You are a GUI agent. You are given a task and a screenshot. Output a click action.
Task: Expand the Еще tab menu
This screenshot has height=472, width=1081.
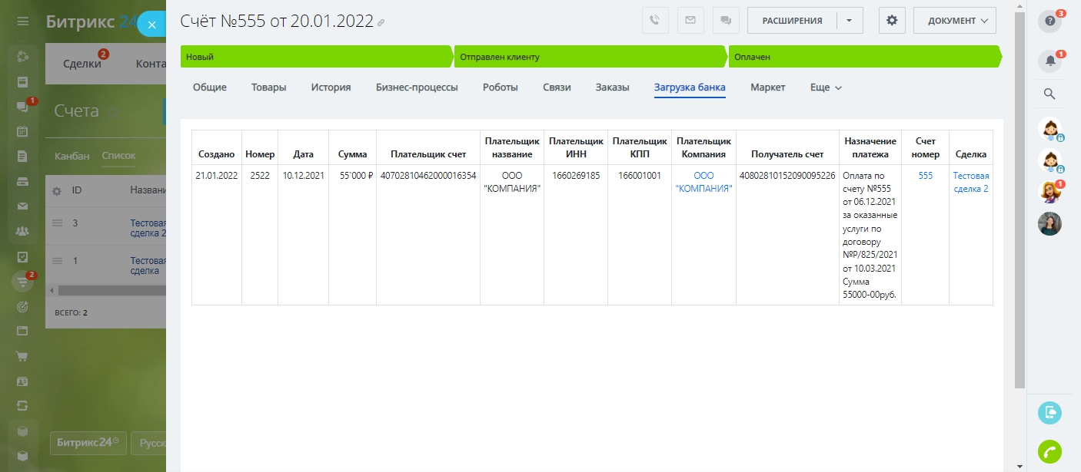click(x=826, y=87)
